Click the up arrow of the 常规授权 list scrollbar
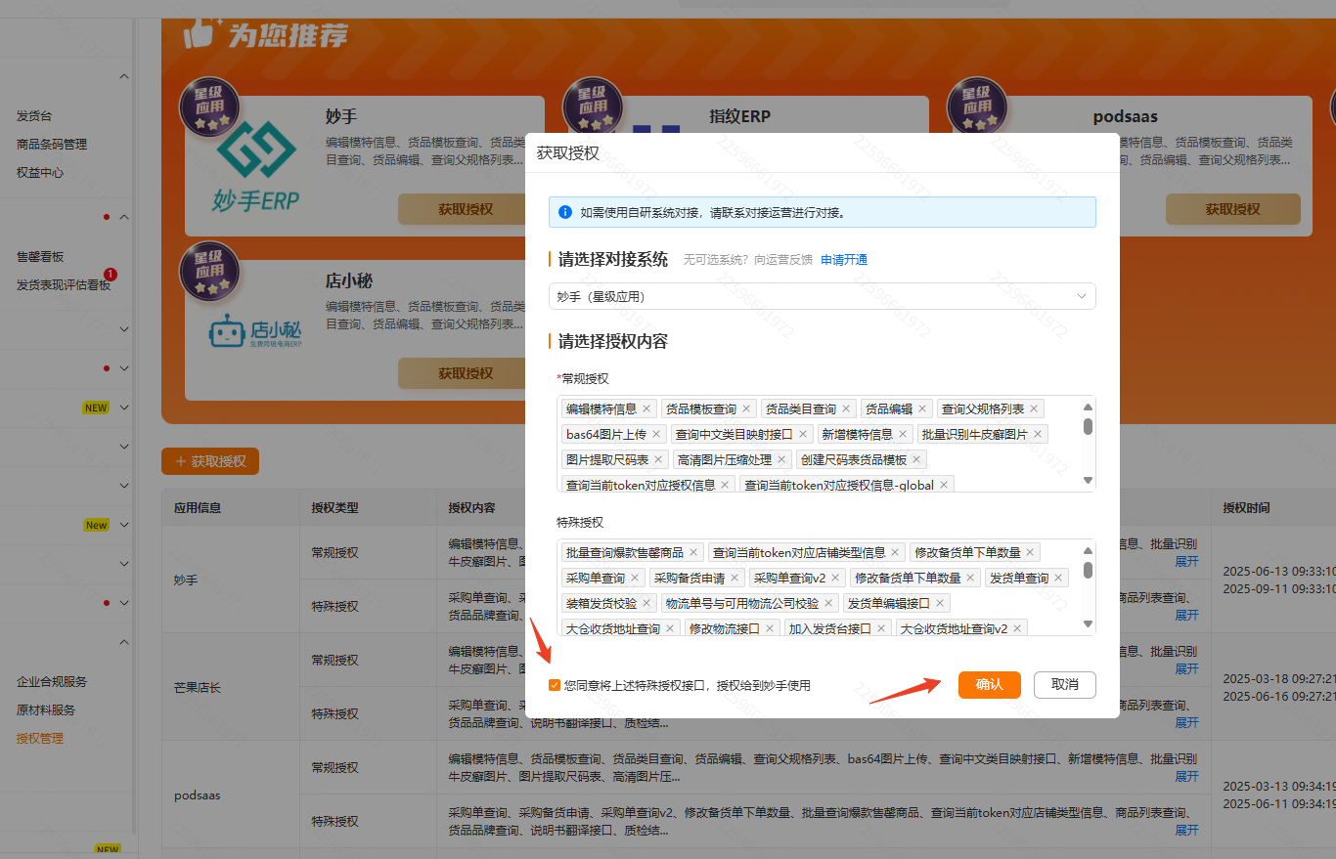 (x=1088, y=407)
